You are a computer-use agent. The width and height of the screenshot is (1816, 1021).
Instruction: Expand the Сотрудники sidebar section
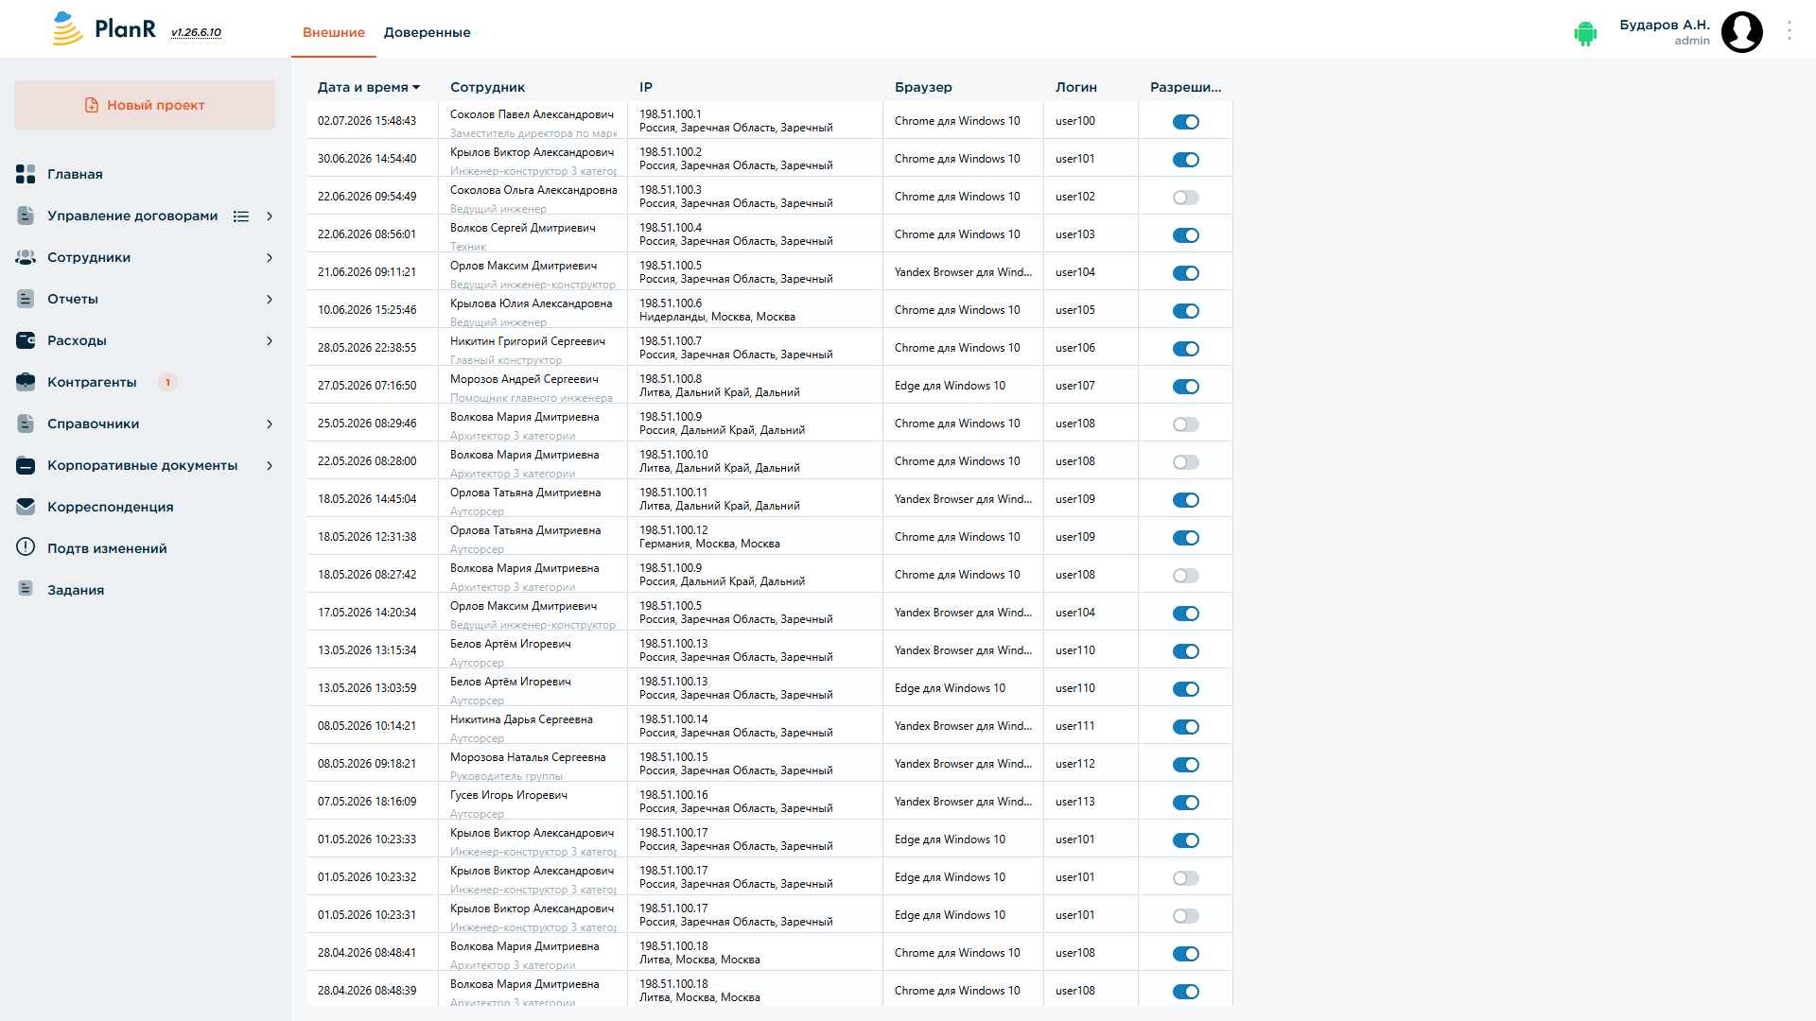(270, 258)
